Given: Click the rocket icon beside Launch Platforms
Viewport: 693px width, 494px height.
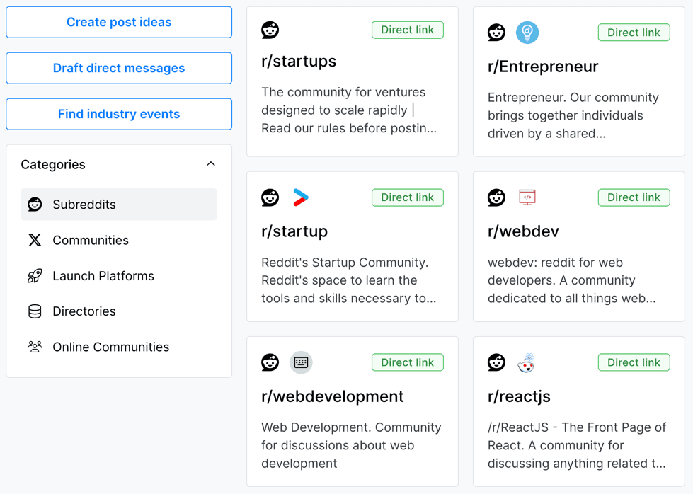Looking at the screenshot, I should click(35, 276).
